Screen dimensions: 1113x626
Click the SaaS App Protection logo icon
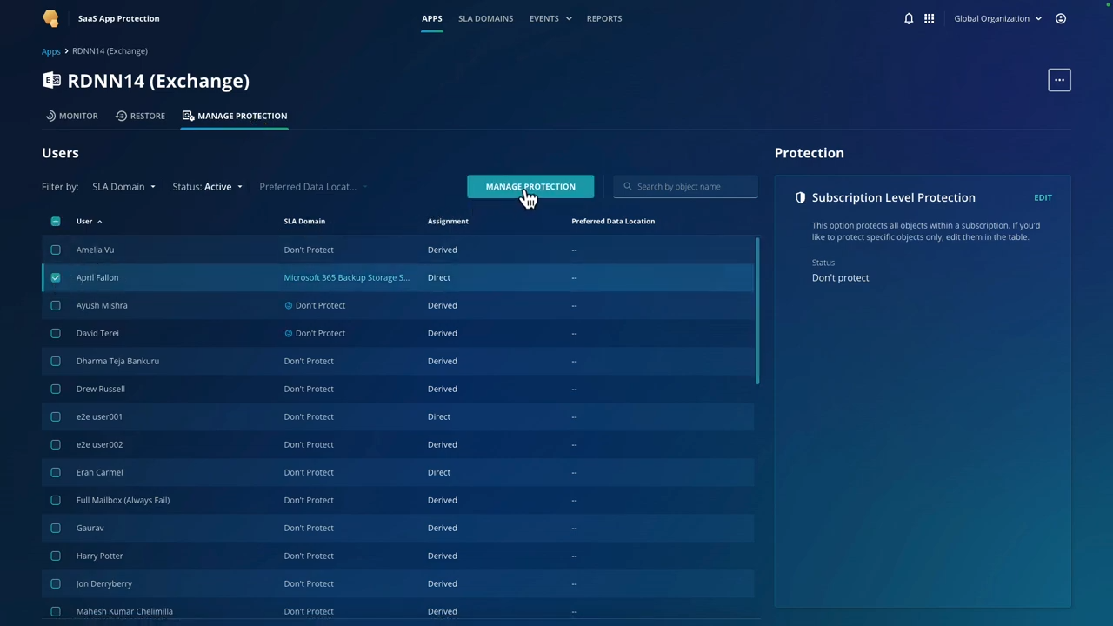click(51, 18)
